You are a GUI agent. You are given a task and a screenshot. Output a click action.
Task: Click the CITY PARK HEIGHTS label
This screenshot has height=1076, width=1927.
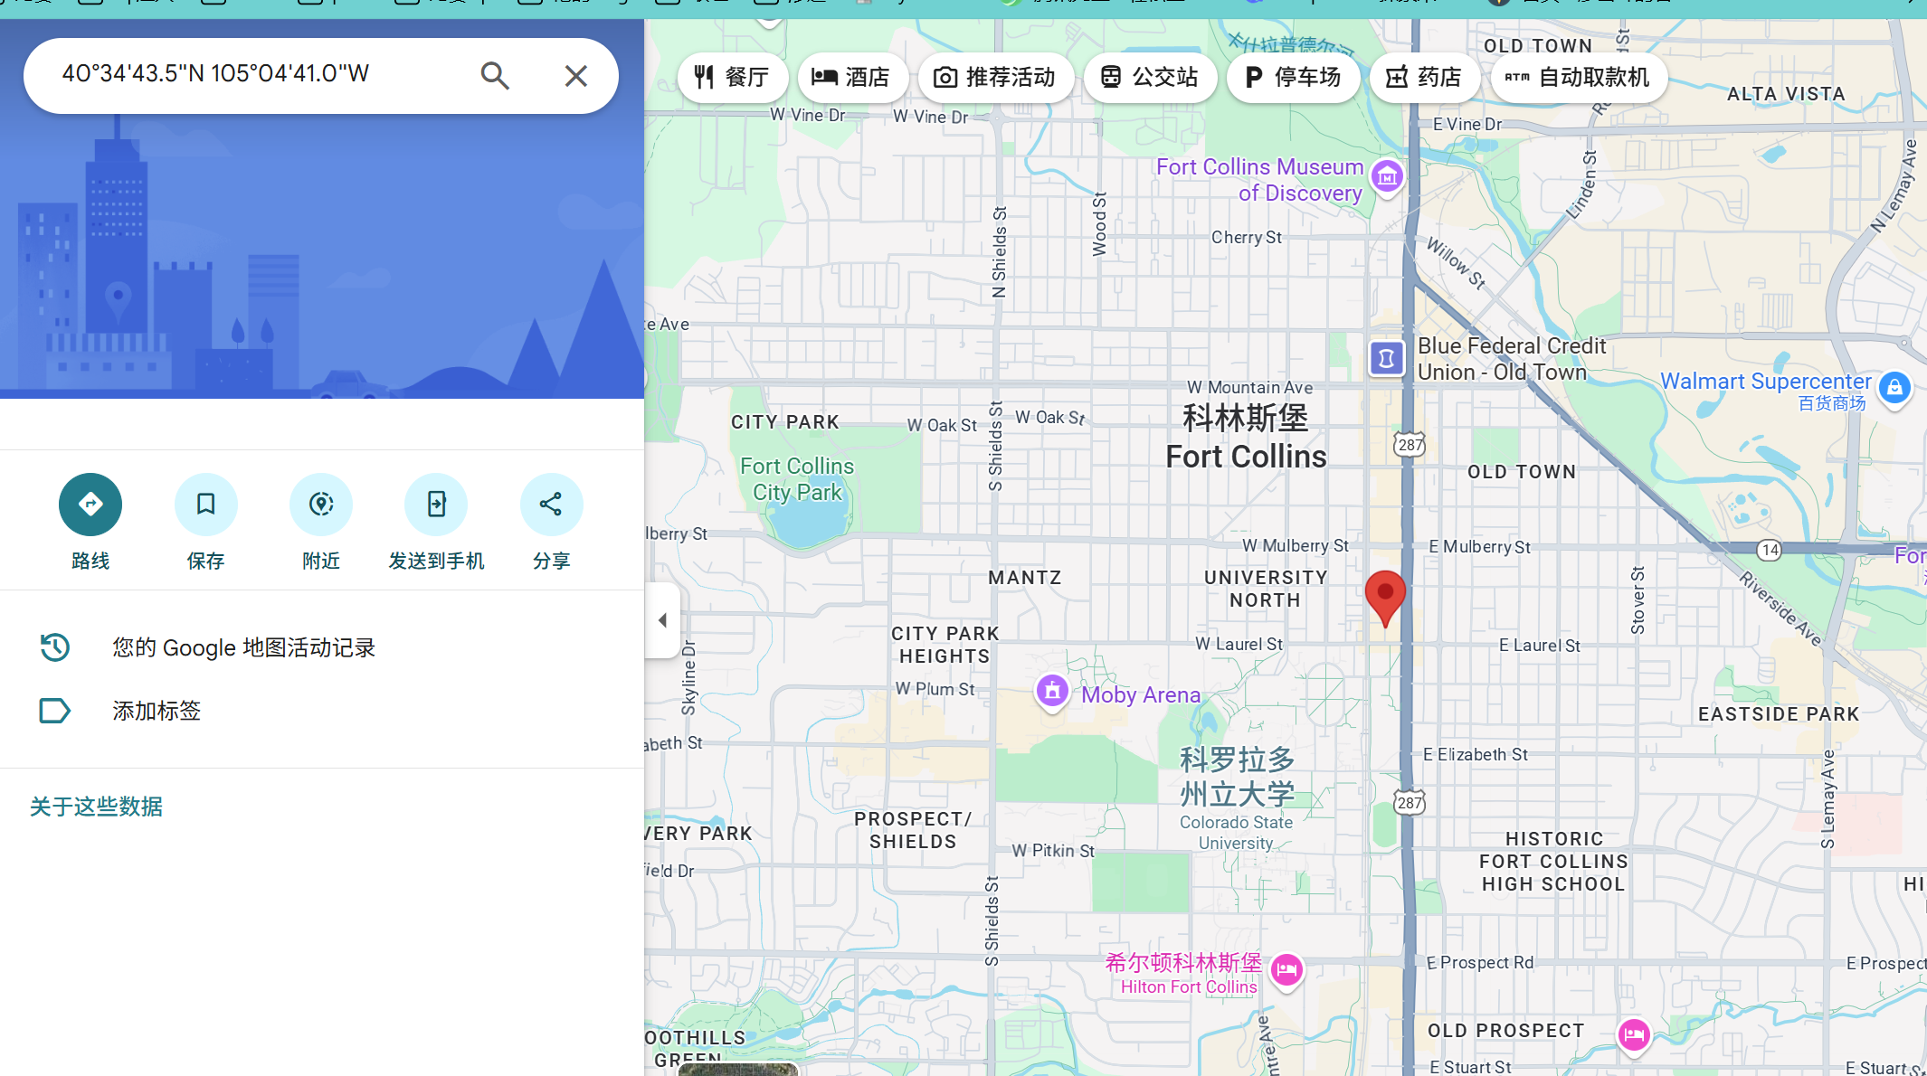coord(945,645)
